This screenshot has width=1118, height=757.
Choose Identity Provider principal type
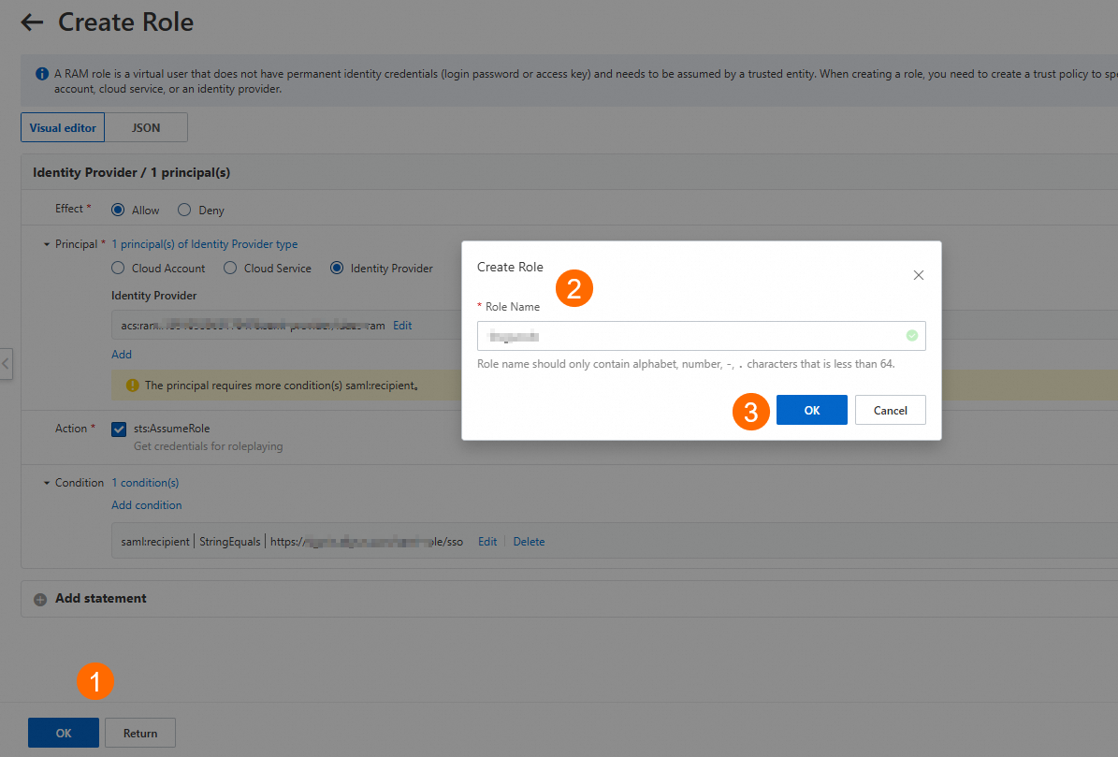[337, 268]
